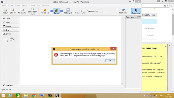The height and width of the screenshot is (98, 174).
Task: Open a file with Открыть icon
Action: [13, 11]
